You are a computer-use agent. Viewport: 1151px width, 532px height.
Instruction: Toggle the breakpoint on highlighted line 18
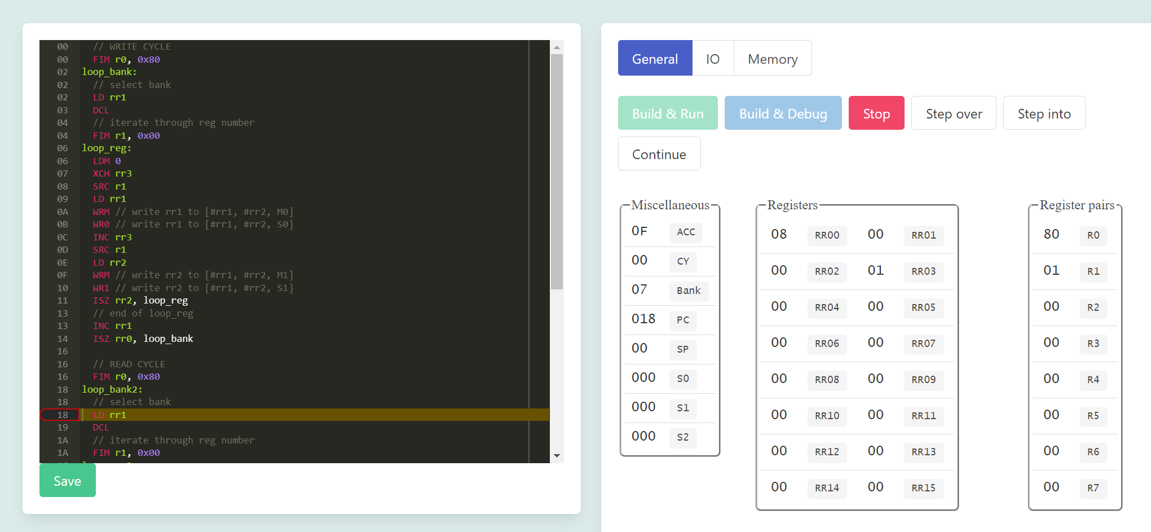coord(60,415)
